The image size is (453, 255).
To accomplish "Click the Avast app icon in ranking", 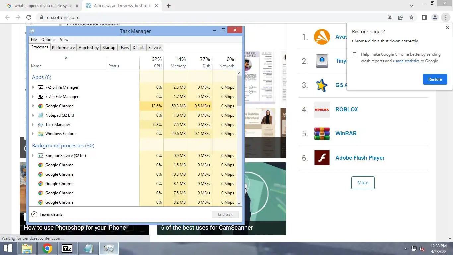I will coord(322,37).
